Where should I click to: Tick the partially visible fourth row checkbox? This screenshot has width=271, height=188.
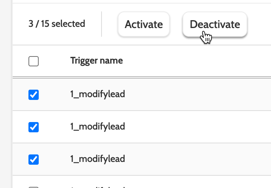(x=34, y=187)
